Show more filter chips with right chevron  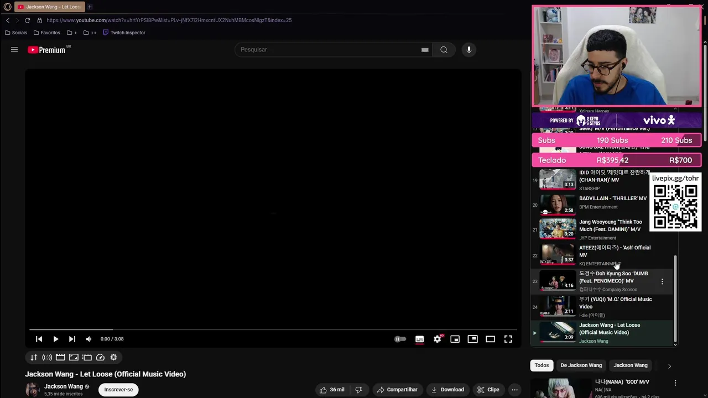(669, 366)
